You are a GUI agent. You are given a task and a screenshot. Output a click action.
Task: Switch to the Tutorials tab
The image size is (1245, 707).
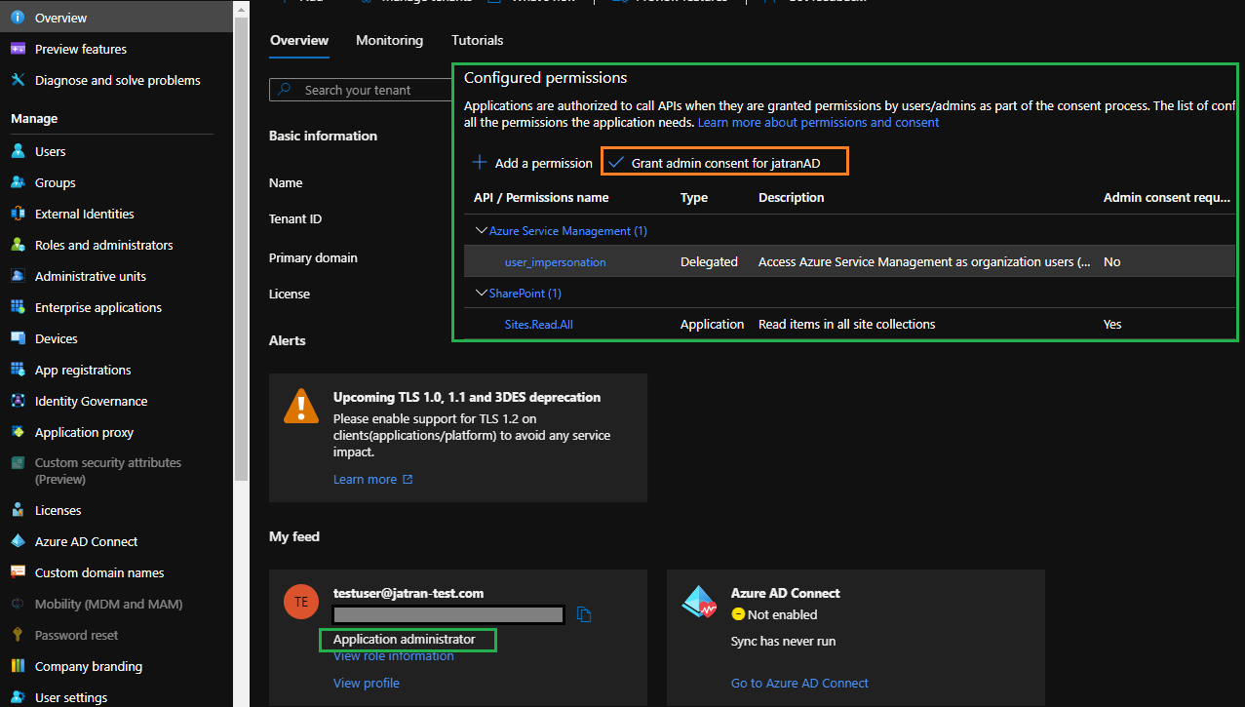coord(478,40)
